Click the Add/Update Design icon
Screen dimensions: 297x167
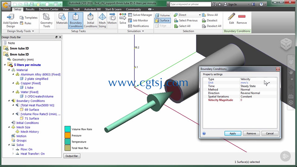[x=11, y=17]
